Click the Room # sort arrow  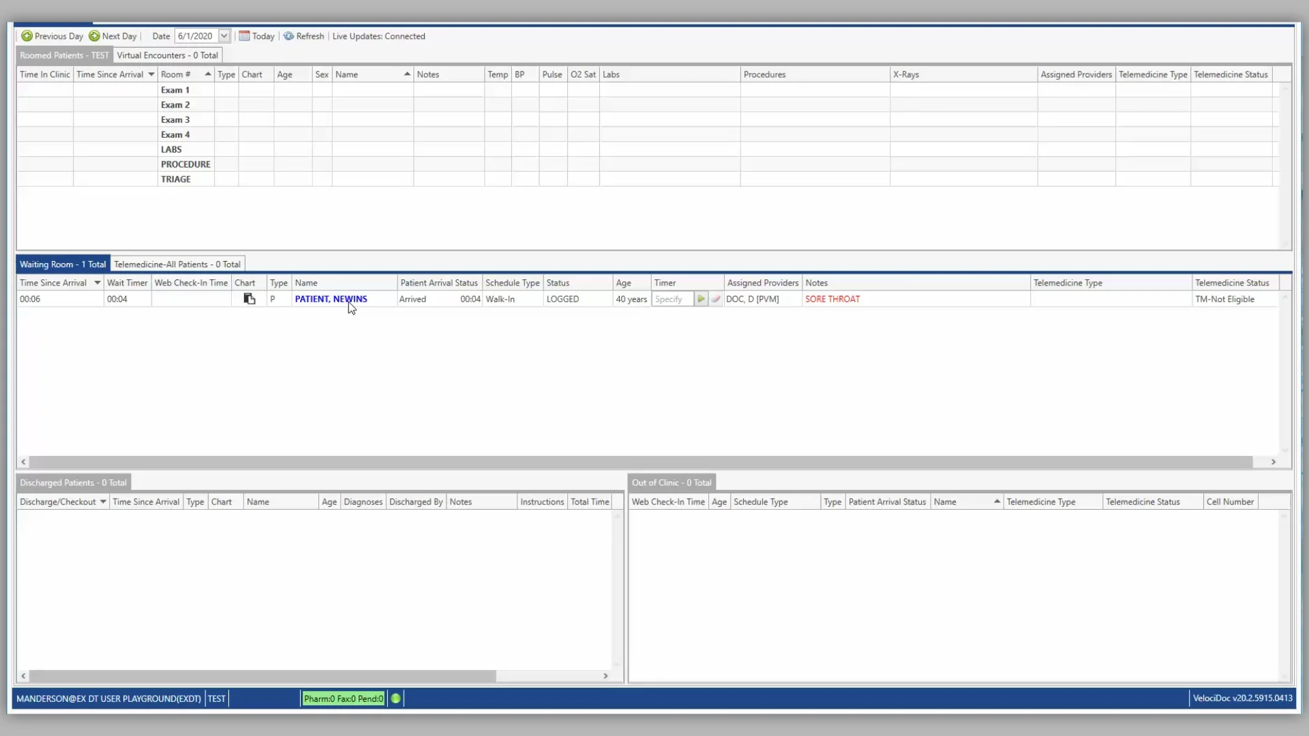(x=207, y=74)
